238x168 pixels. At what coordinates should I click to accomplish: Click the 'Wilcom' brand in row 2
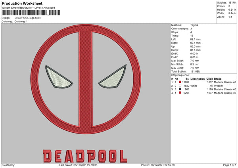coord(218,86)
